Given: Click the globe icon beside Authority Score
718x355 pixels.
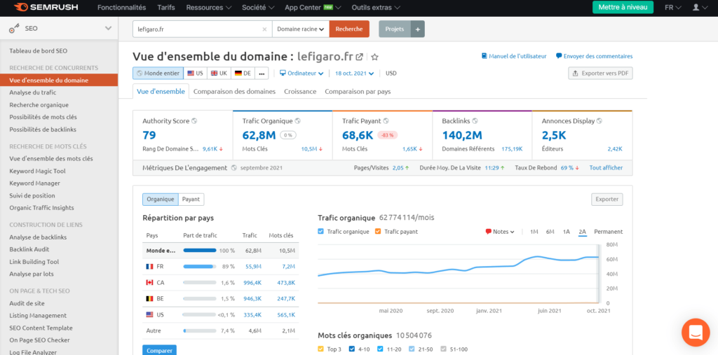Looking at the screenshot, I should pyautogui.click(x=194, y=121).
